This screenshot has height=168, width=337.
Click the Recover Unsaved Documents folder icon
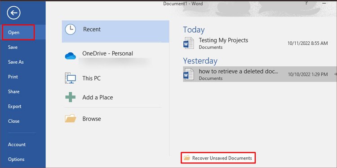click(187, 158)
